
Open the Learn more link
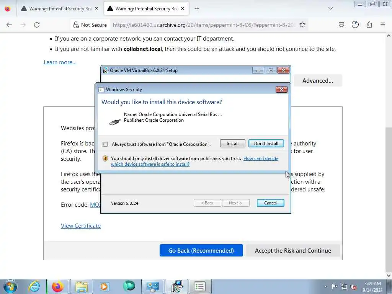pyautogui.click(x=60, y=62)
